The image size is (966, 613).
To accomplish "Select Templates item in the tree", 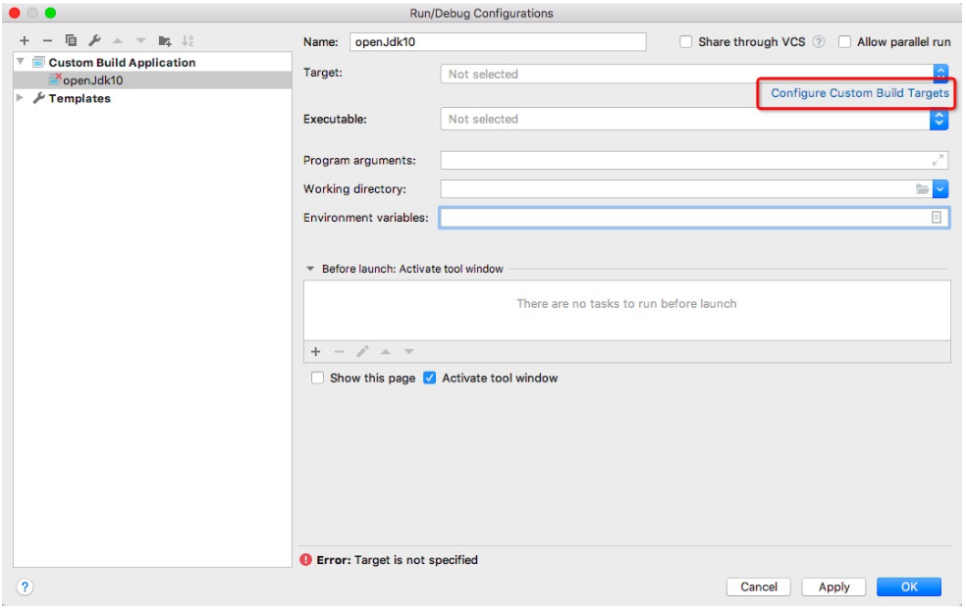I will click(80, 98).
